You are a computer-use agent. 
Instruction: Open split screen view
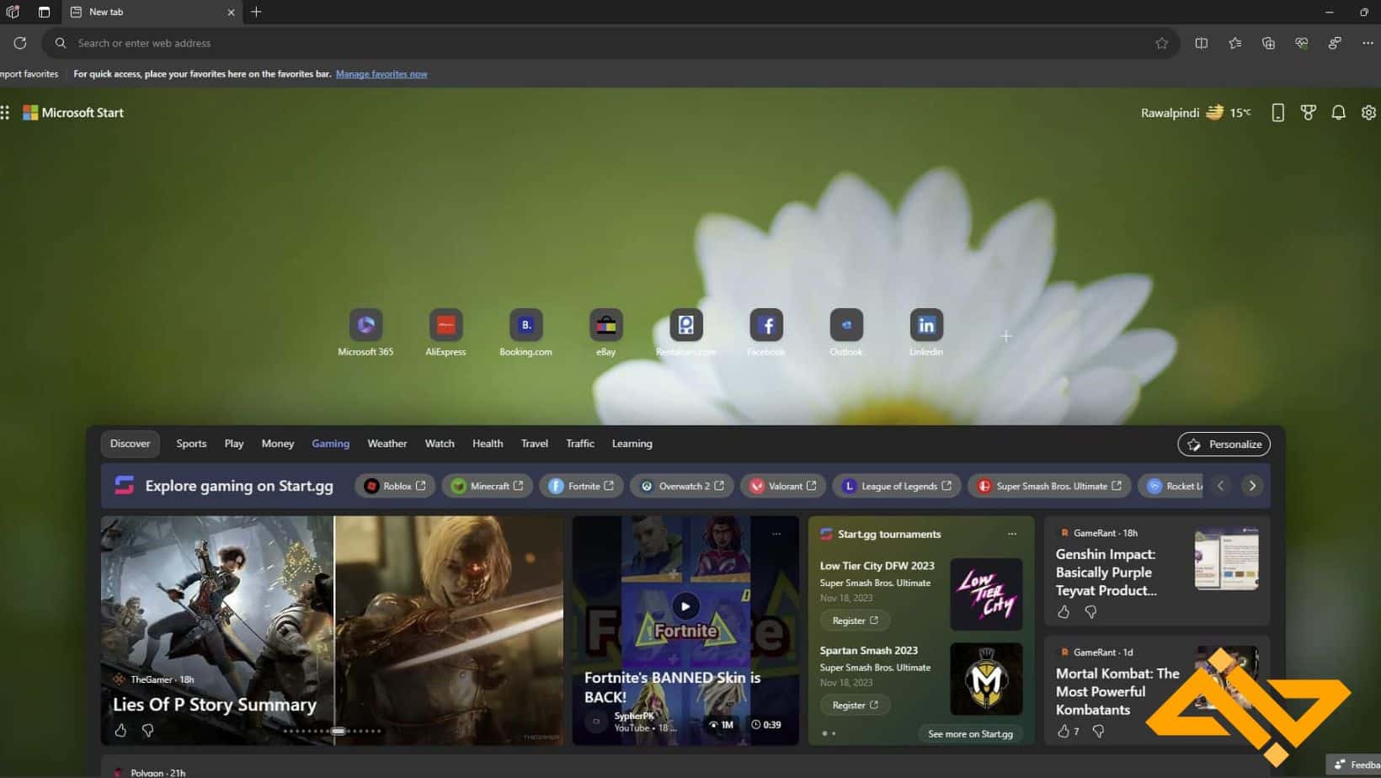(x=1202, y=43)
